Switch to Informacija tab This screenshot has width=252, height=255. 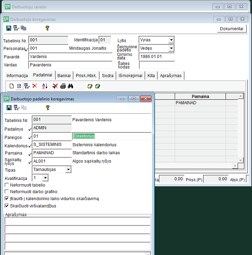[x=17, y=76]
